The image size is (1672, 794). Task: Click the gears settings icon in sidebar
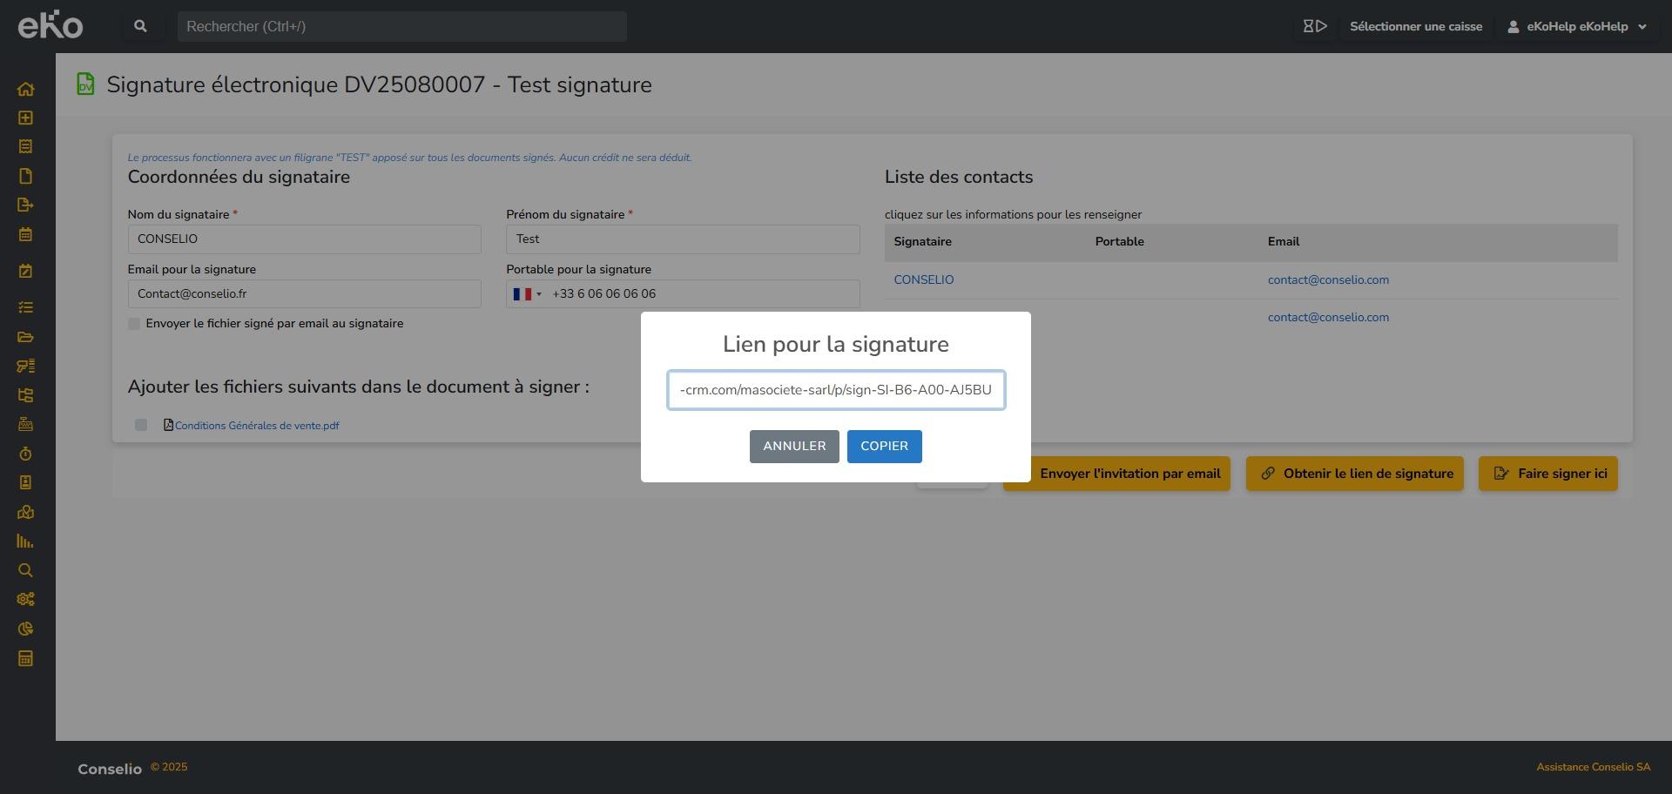point(25,599)
